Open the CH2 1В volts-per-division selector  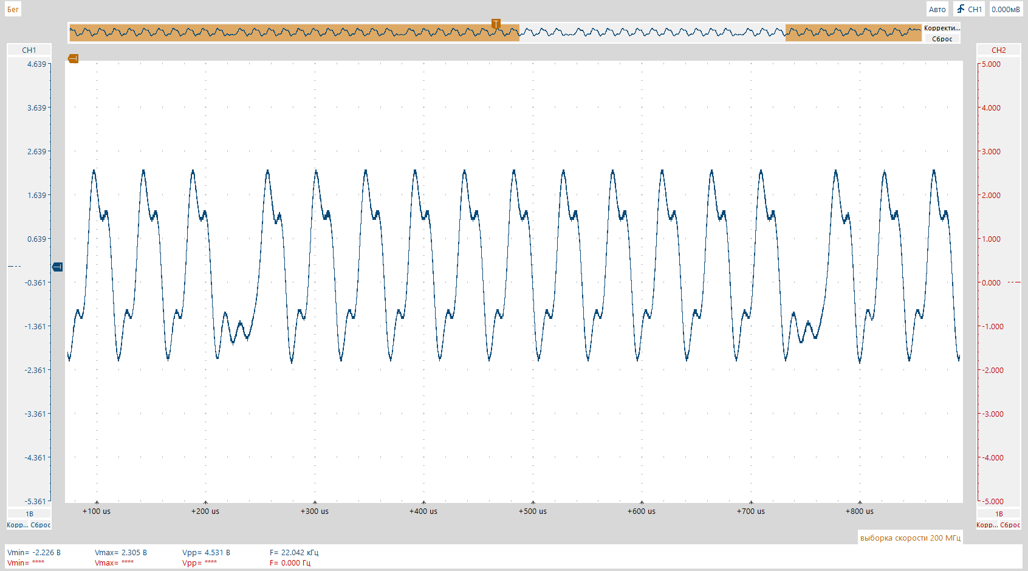[999, 514]
